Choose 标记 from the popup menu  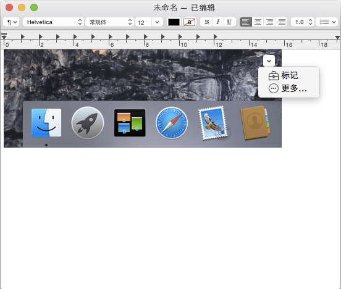289,76
